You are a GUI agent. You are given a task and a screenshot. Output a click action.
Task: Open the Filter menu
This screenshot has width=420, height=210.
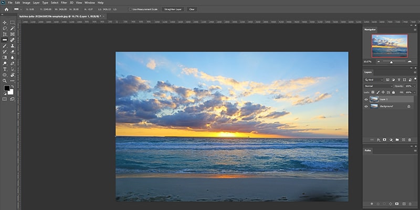tap(64, 3)
